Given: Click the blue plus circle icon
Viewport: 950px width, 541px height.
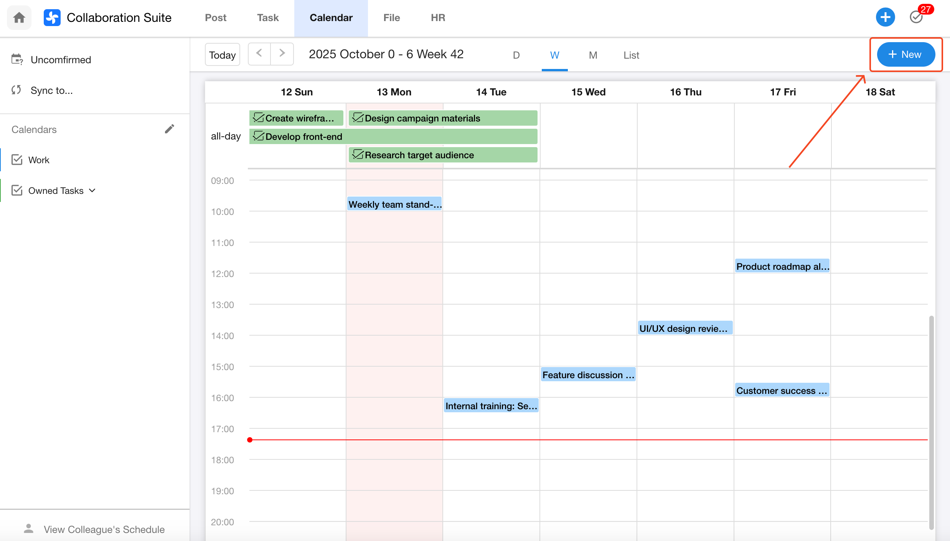Looking at the screenshot, I should pyautogui.click(x=885, y=17).
